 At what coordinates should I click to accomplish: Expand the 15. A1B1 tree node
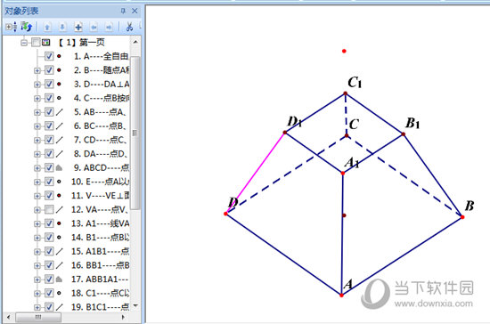(x=37, y=252)
